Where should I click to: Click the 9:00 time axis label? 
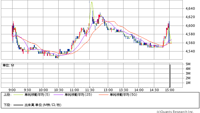[12, 90]
